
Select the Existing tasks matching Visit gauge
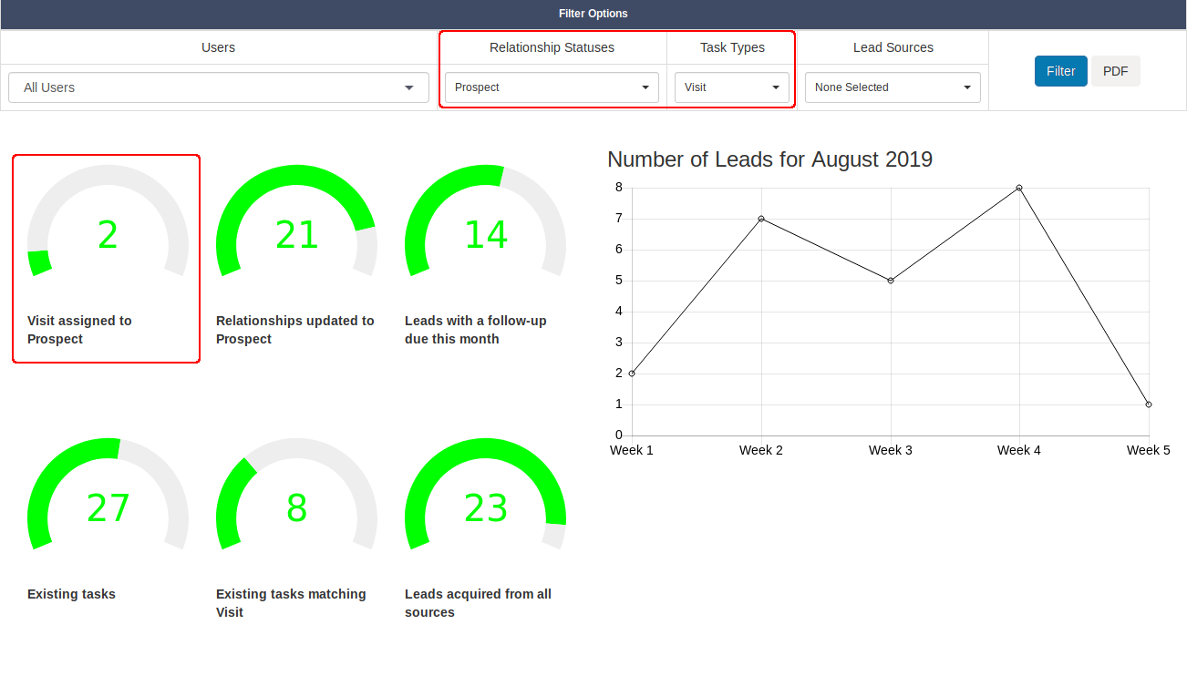pyautogui.click(x=296, y=508)
